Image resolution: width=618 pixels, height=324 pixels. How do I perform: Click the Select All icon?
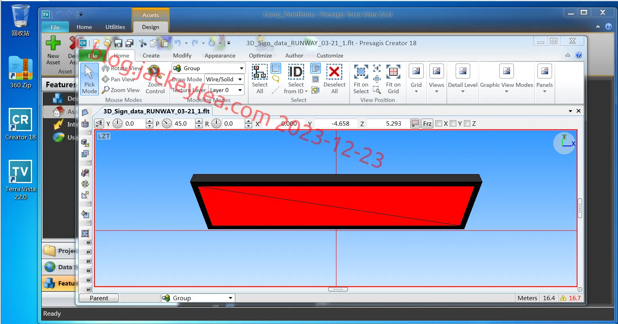260,72
